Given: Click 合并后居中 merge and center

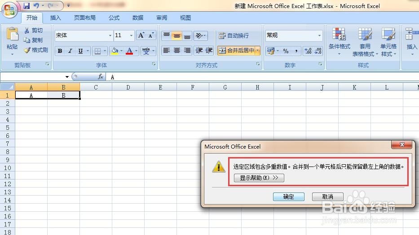Looking at the screenshot, I should click(237, 50).
